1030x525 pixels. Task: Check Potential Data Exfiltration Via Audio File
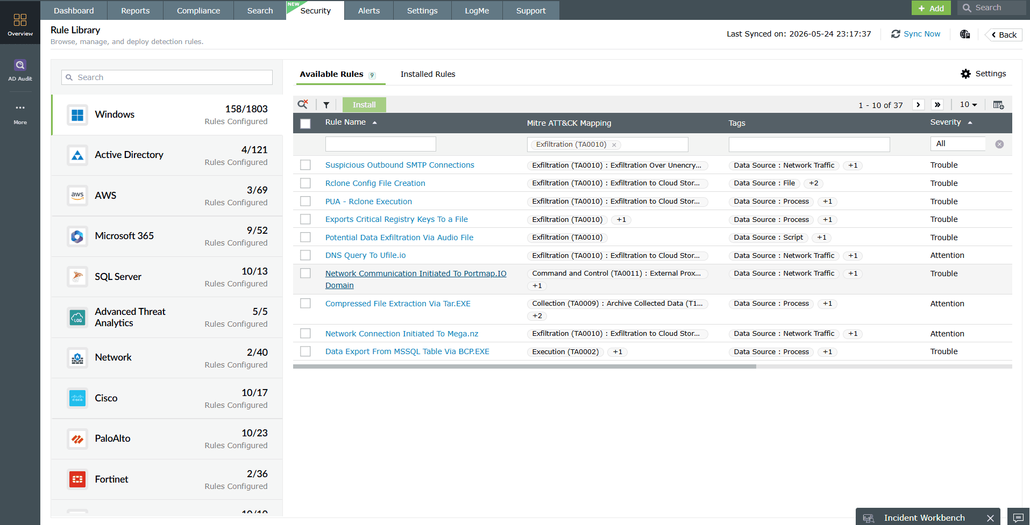tap(306, 237)
